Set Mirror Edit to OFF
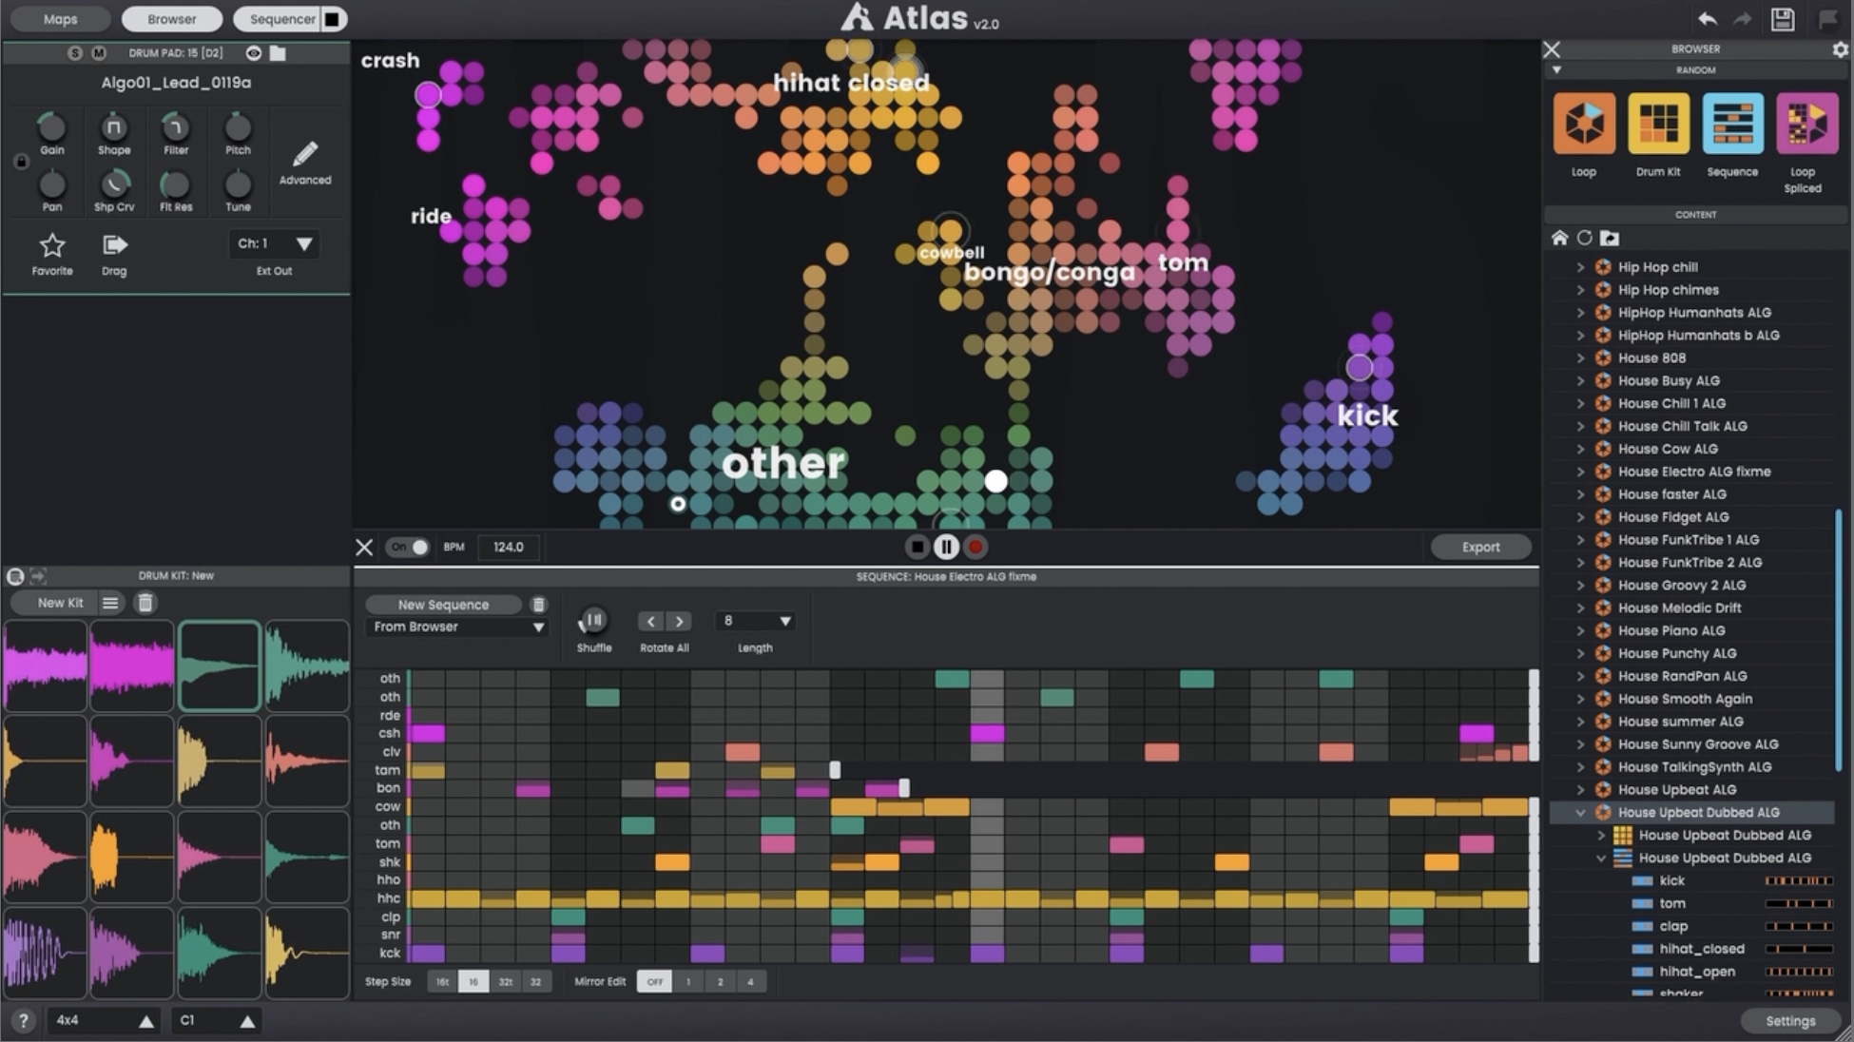Viewport: 1854px width, 1042px height. pos(655,981)
